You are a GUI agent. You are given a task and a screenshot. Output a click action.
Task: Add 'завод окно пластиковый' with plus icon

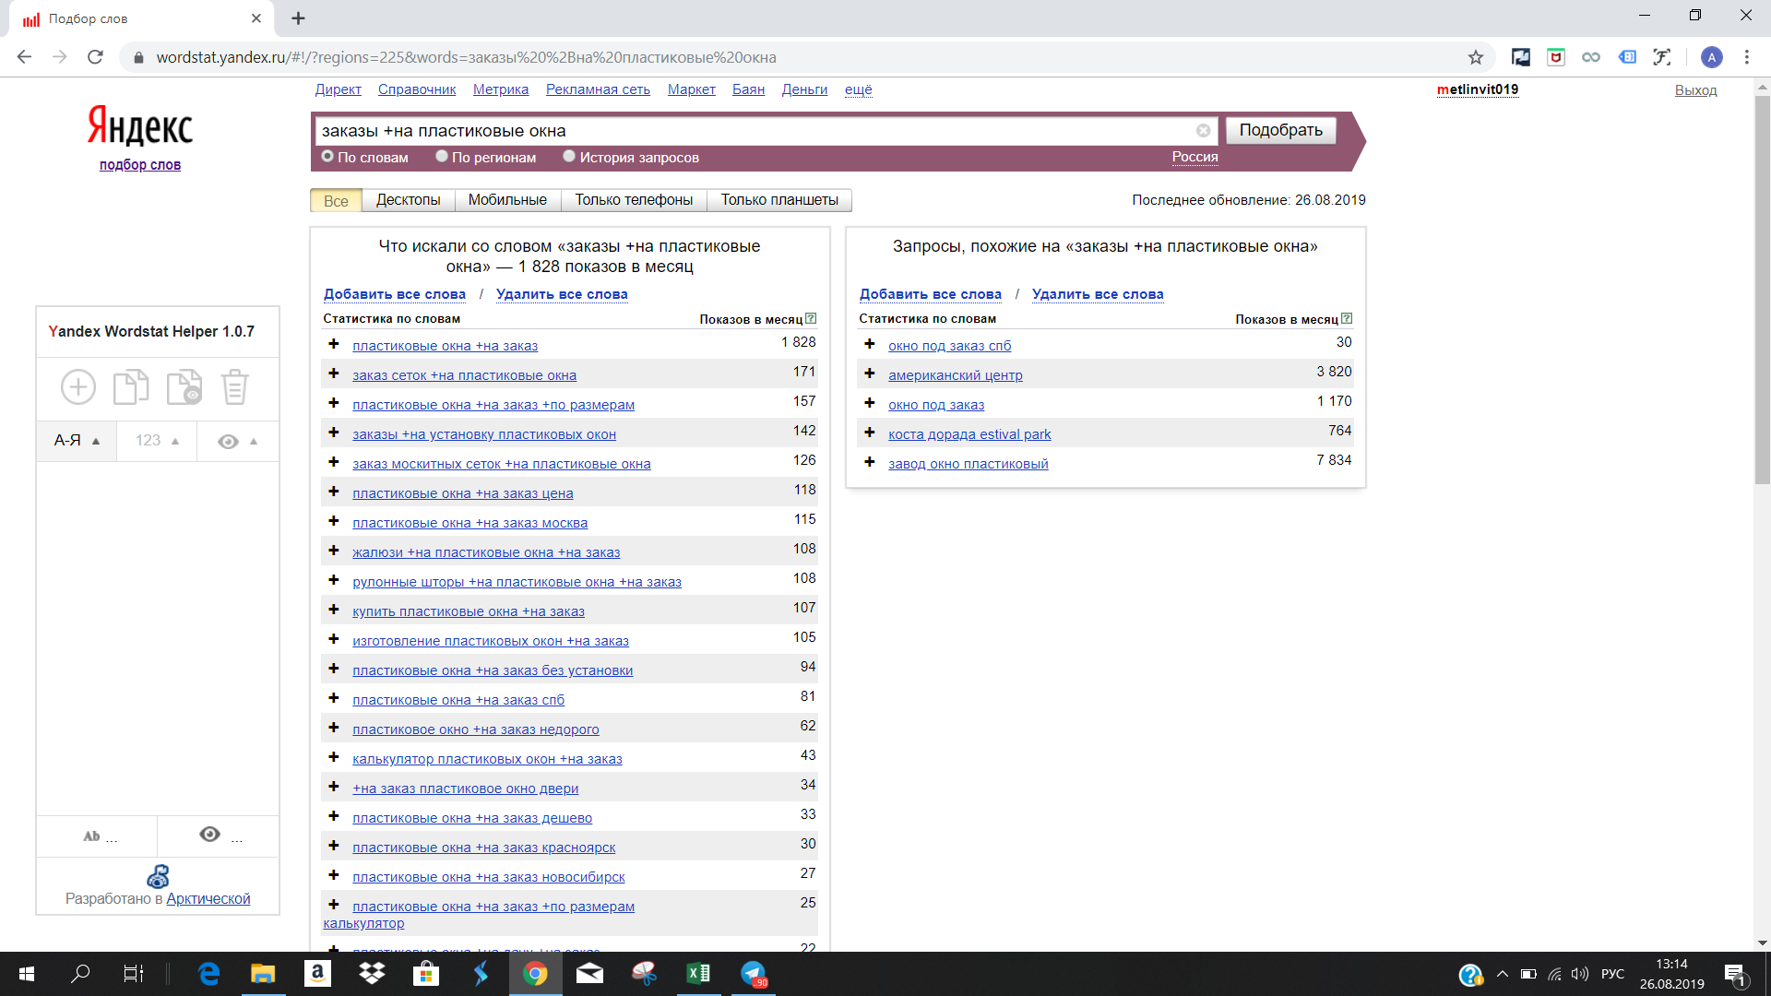[x=870, y=462]
